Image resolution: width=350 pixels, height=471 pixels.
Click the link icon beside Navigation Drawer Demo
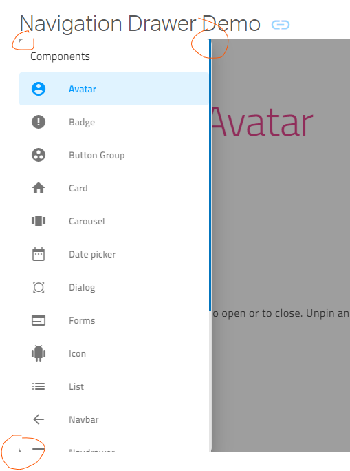(281, 25)
